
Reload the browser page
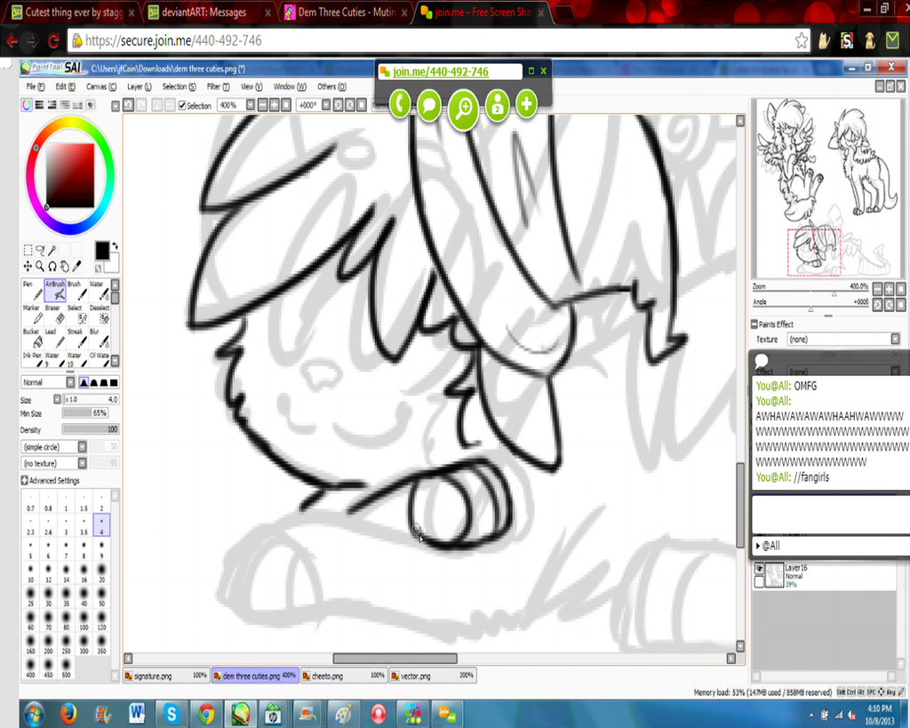click(x=53, y=41)
